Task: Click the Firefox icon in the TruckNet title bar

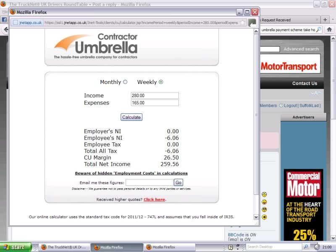Action: click(x=3, y=3)
